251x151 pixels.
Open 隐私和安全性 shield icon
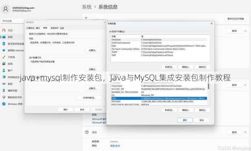point(4,97)
